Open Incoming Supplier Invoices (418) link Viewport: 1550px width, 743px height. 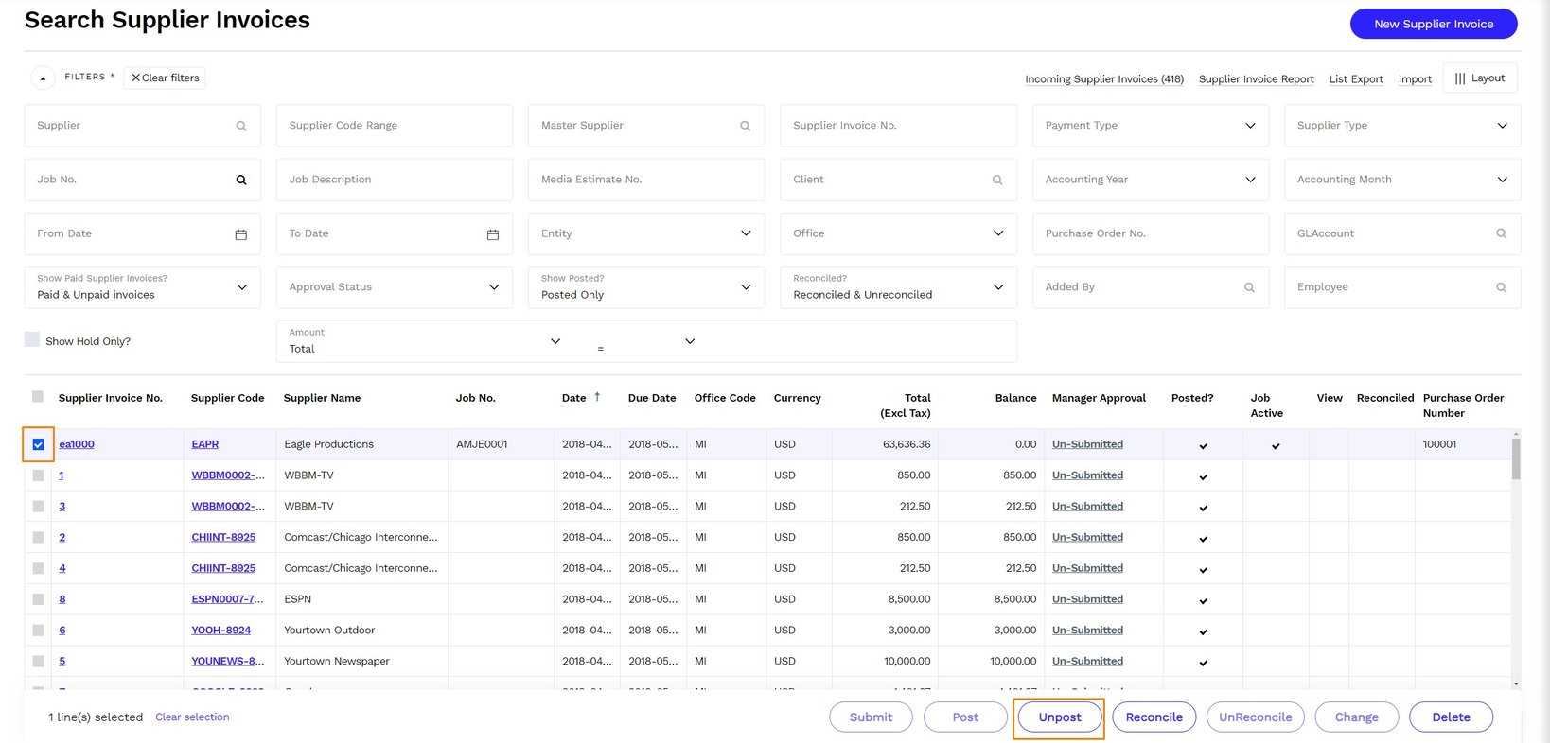1104,79
